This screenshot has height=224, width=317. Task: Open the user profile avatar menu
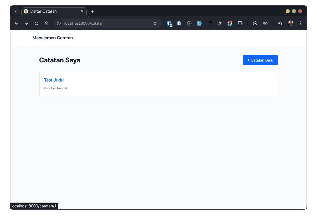pos(291,24)
